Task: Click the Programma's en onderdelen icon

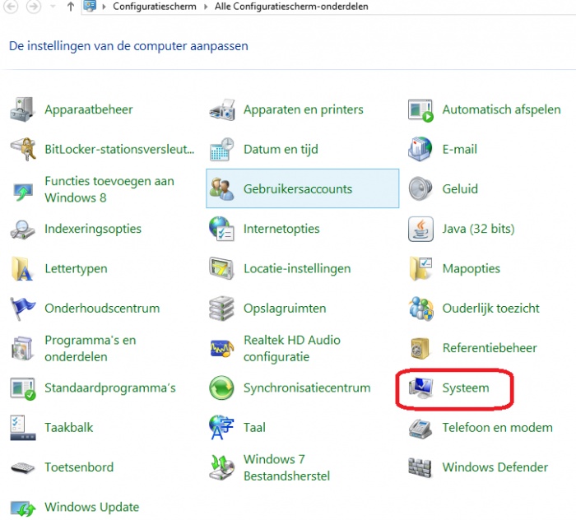Action: pos(22,348)
